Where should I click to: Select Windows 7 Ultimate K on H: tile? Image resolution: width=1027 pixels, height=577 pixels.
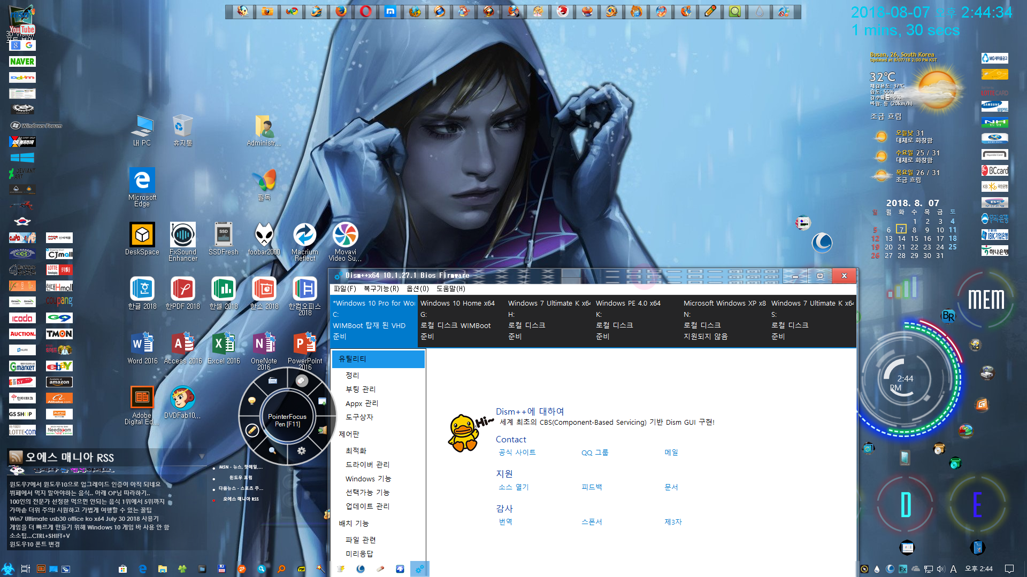coord(549,320)
